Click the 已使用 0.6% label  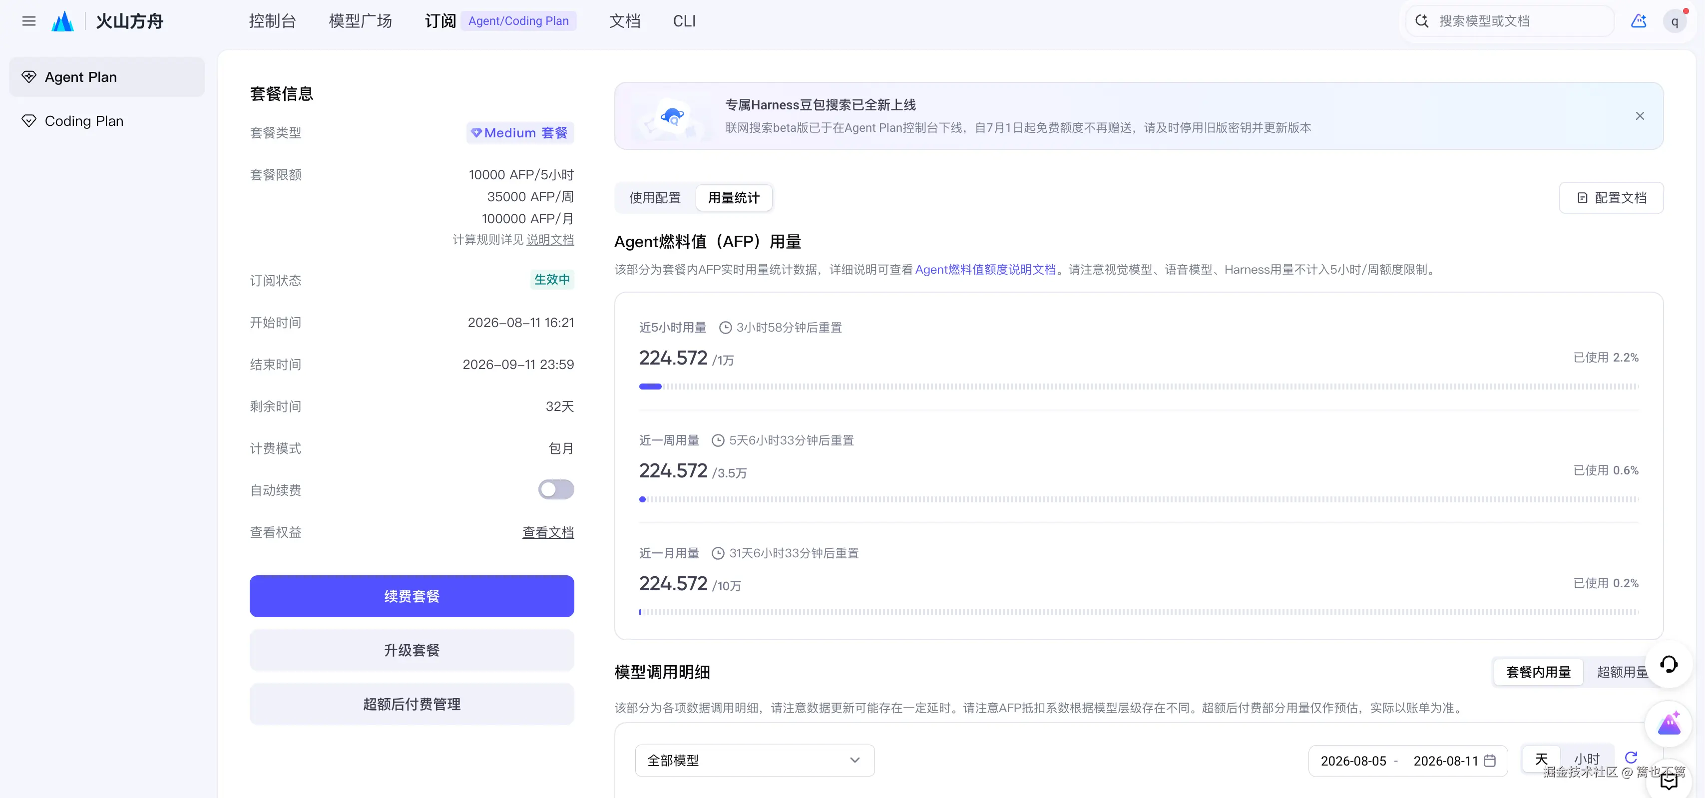click(x=1606, y=470)
